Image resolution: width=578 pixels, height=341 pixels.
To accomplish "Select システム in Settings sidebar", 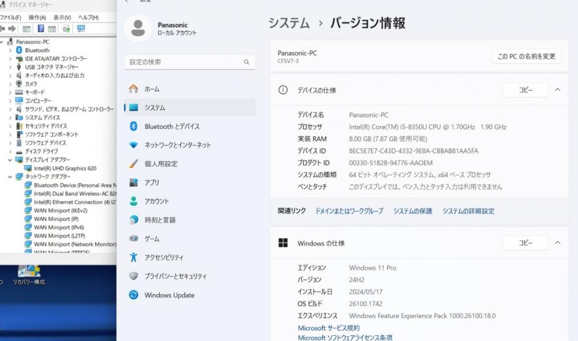I will (x=190, y=107).
